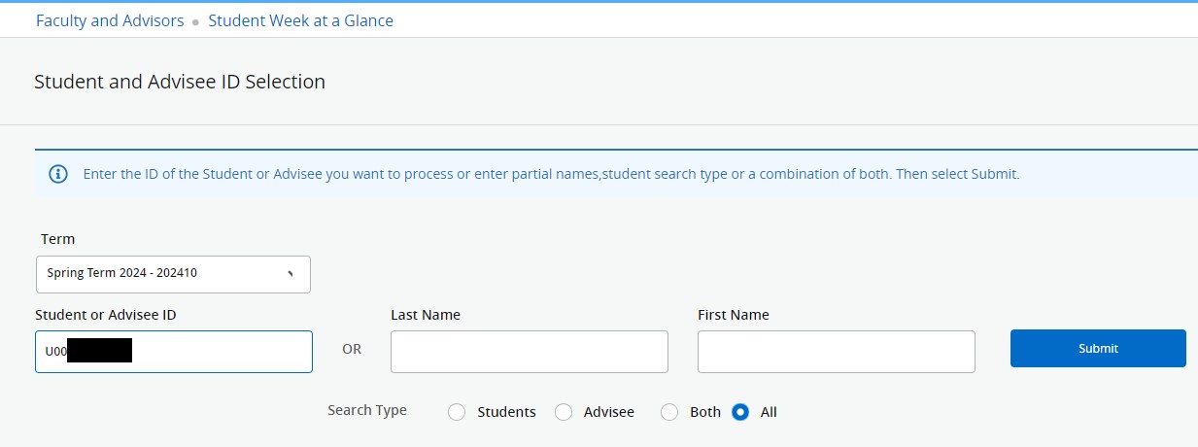1198x447 pixels.
Task: Open Student Week at a Glance breadcrumb
Action: click(x=300, y=20)
